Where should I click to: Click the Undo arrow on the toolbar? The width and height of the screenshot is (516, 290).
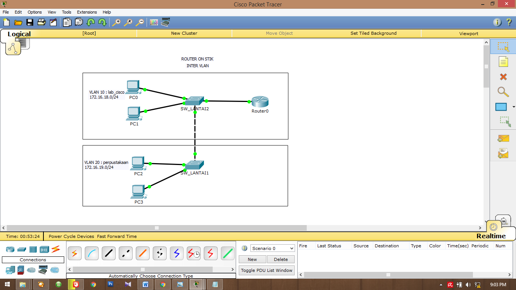(x=91, y=22)
